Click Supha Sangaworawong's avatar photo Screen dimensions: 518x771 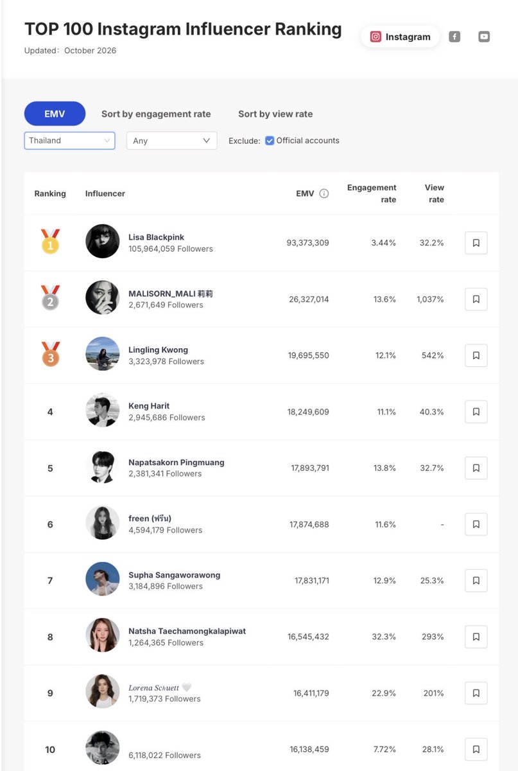(103, 579)
